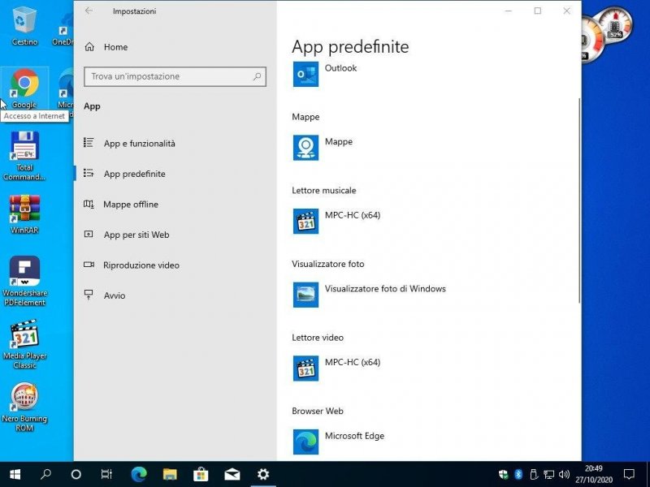Open Mappe offline settings
Viewport: 650px width, 487px height.
pyautogui.click(x=130, y=205)
